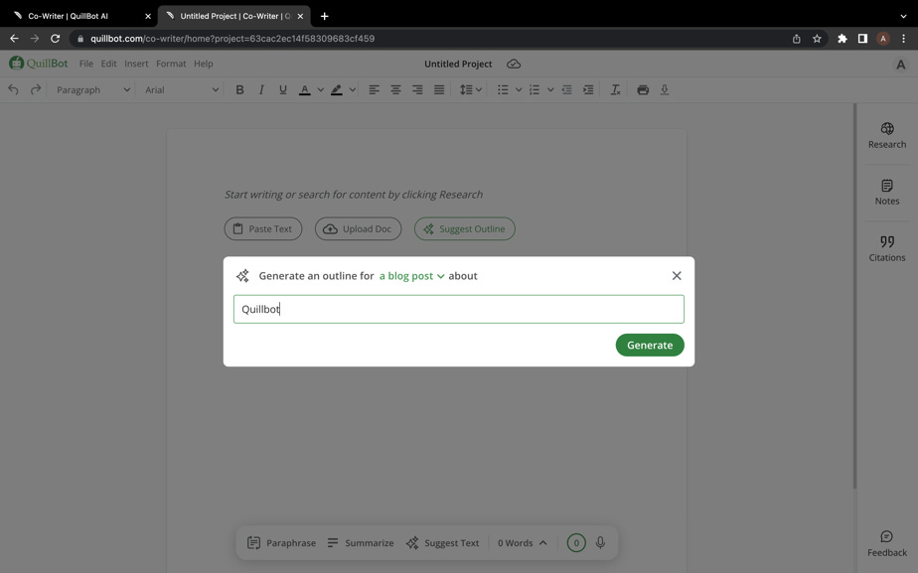This screenshot has height=573, width=918.
Task: Expand bulleted list style arrow
Action: pyautogui.click(x=519, y=89)
